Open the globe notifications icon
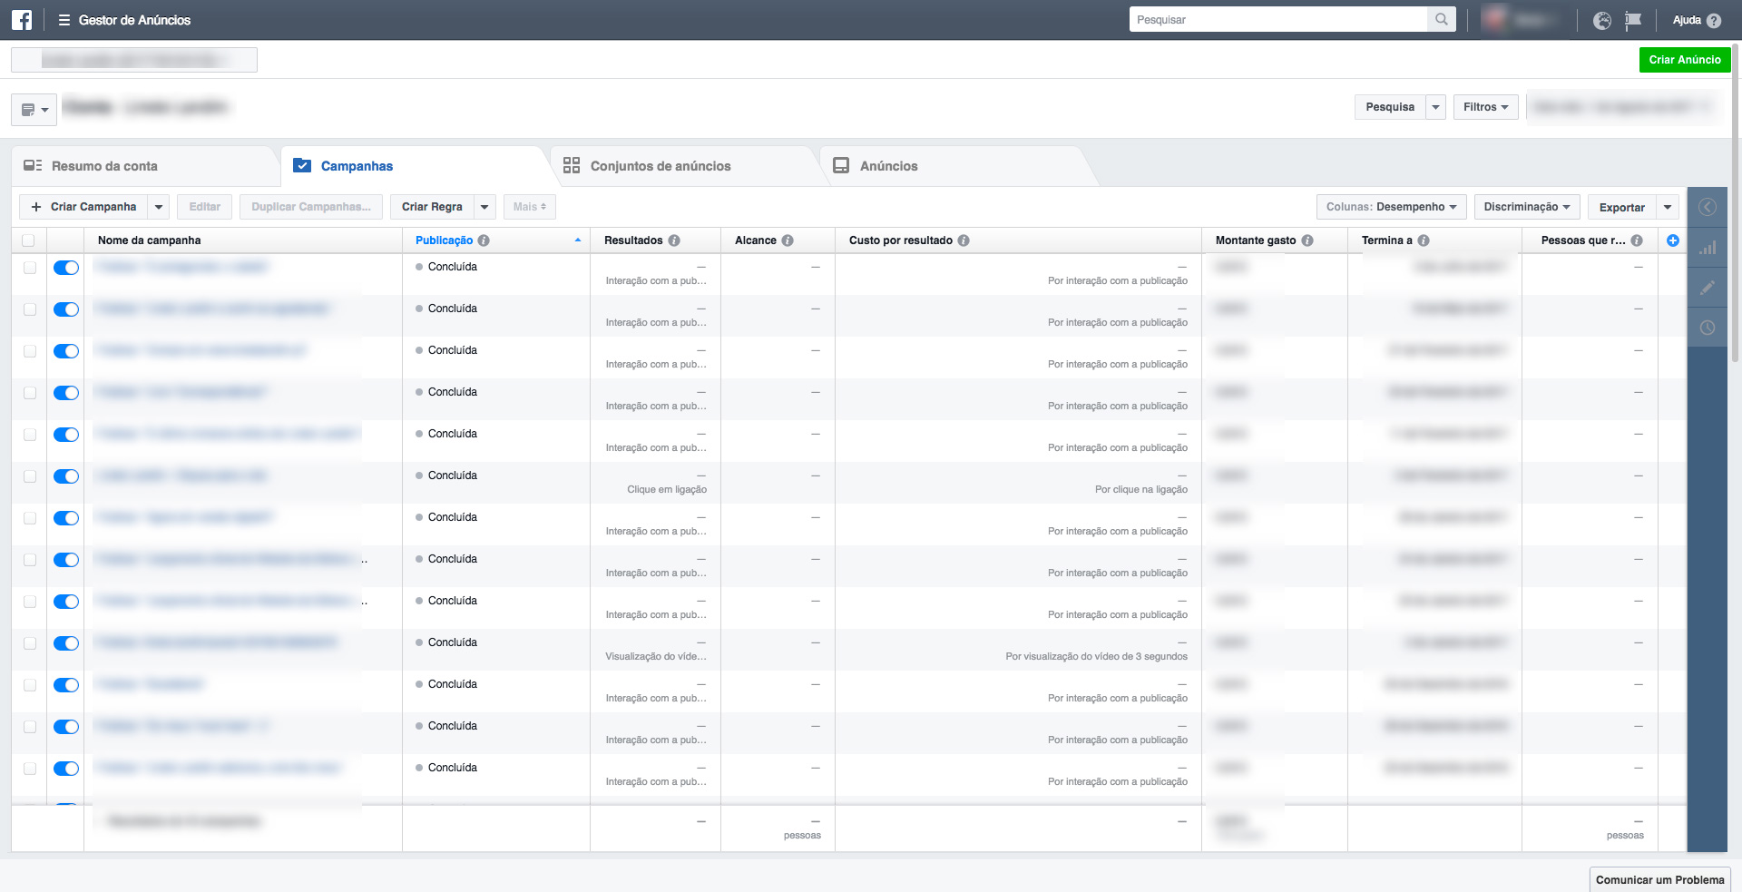 click(1602, 21)
